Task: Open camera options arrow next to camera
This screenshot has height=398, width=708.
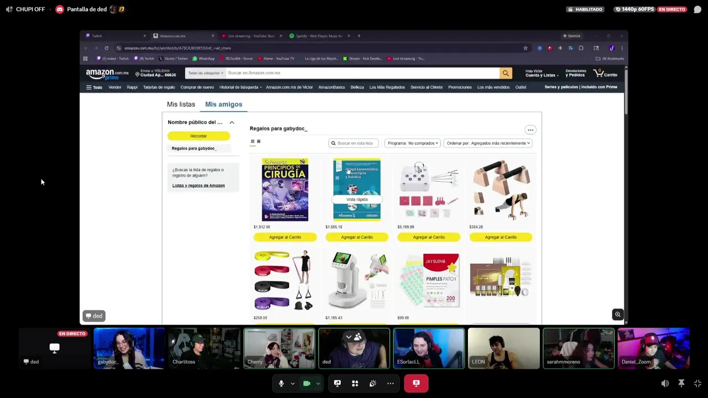Action: [x=318, y=383]
